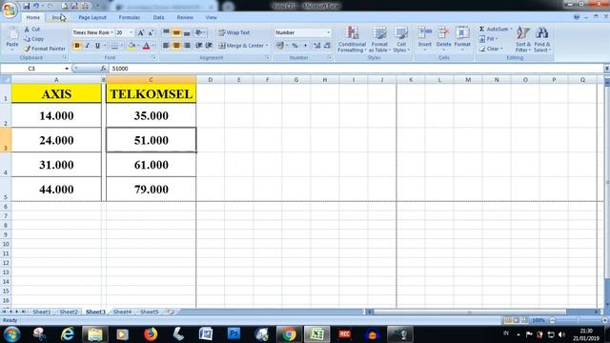Open the Sheet4 worksheet tab
This screenshot has width=610, height=343.
click(122, 312)
